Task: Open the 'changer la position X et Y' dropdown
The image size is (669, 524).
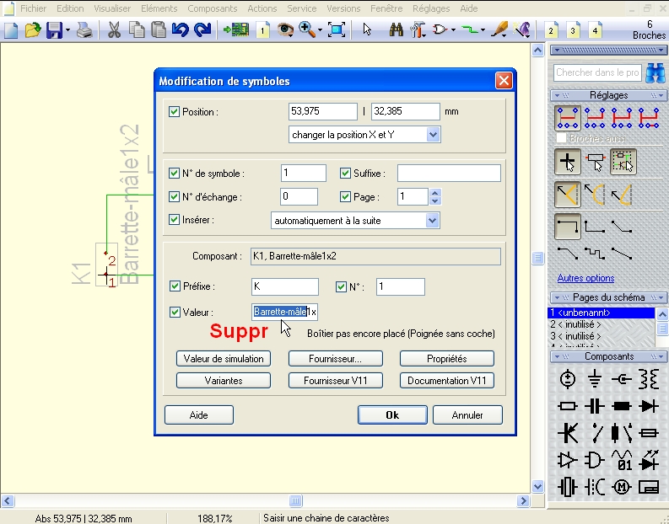Action: pyautogui.click(x=433, y=135)
